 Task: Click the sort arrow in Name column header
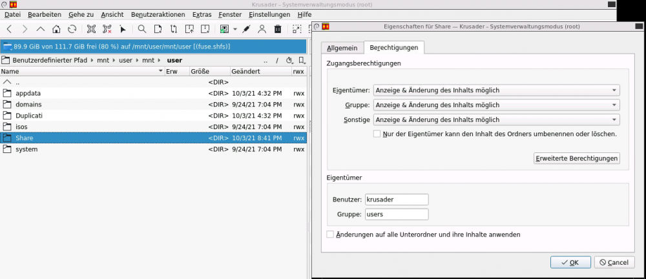tap(161, 71)
